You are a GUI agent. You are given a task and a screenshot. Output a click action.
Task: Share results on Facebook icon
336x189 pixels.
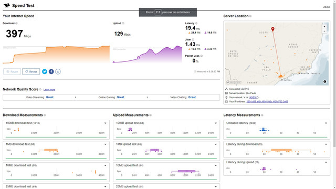tap(51, 71)
